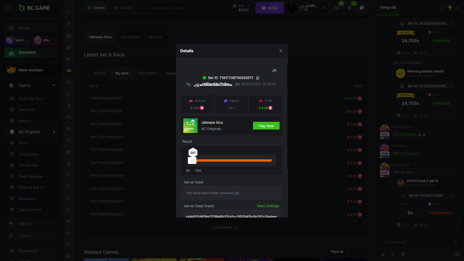Close the bet Details dialog
Viewport: 464px width, 261px height.
click(281, 51)
